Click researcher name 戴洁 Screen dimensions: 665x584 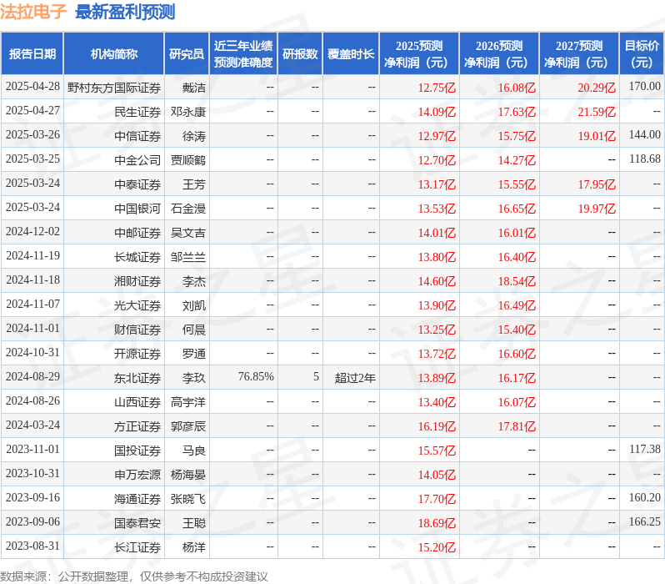(x=194, y=88)
